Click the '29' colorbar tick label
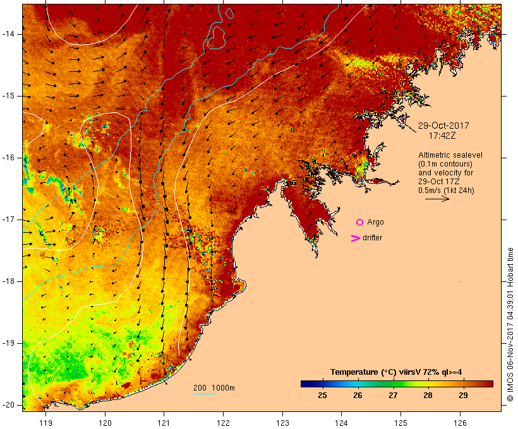518x429 pixels. (x=463, y=396)
